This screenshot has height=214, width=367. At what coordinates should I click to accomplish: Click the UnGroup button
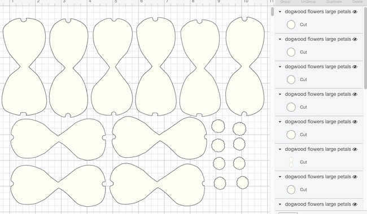click(x=308, y=2)
